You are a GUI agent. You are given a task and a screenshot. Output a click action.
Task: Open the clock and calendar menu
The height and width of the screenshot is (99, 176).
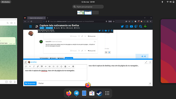point(88,2)
